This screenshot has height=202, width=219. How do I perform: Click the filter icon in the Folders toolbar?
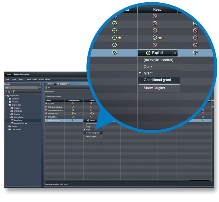pyautogui.click(x=14, y=92)
